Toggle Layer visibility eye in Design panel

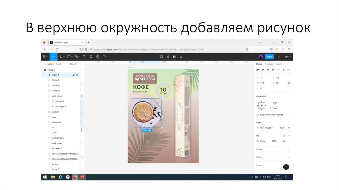(289, 128)
